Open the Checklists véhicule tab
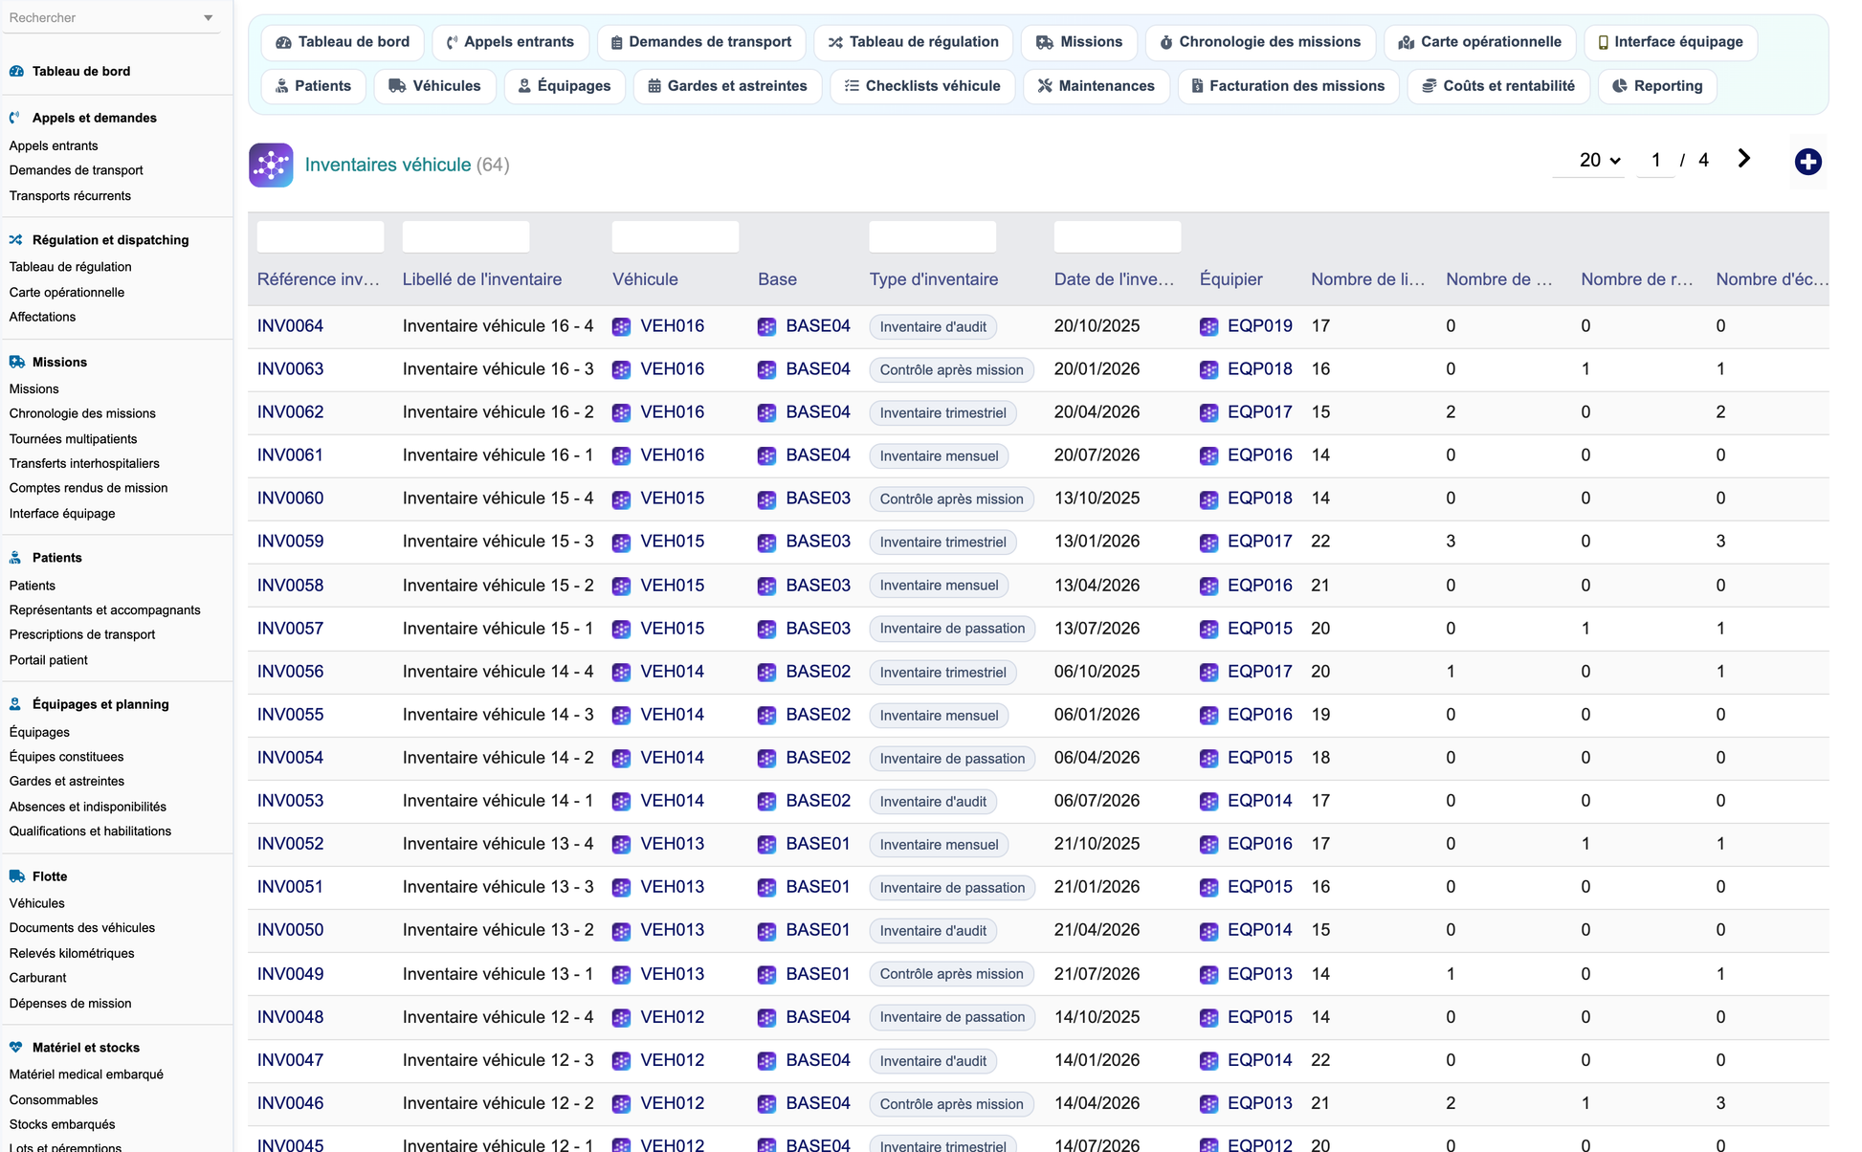This screenshot has height=1152, width=1862. point(922,86)
